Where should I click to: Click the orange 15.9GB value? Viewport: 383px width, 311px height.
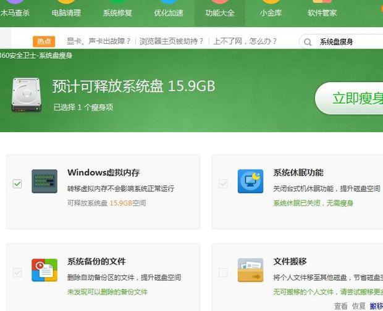(120, 203)
